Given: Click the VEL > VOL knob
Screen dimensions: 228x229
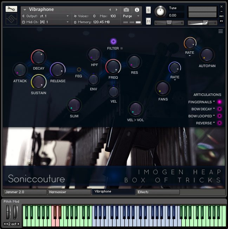Looking at the screenshot, I should point(135,109).
